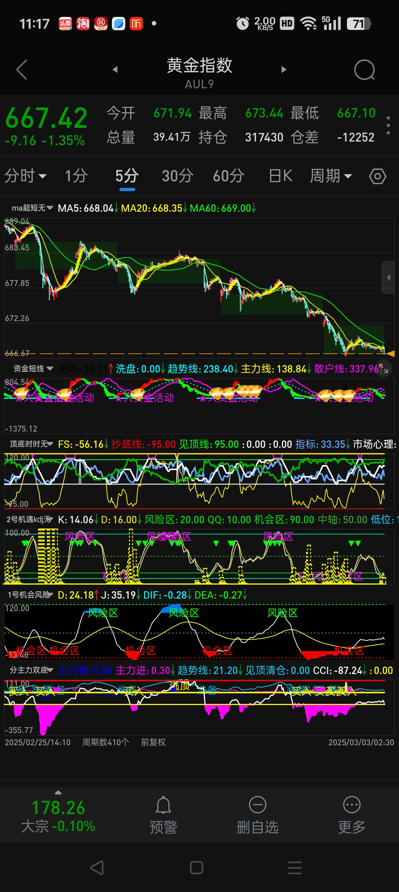The image size is (399, 892).
Task: Tap the 大宗 index value 178.26
Action: [58, 808]
